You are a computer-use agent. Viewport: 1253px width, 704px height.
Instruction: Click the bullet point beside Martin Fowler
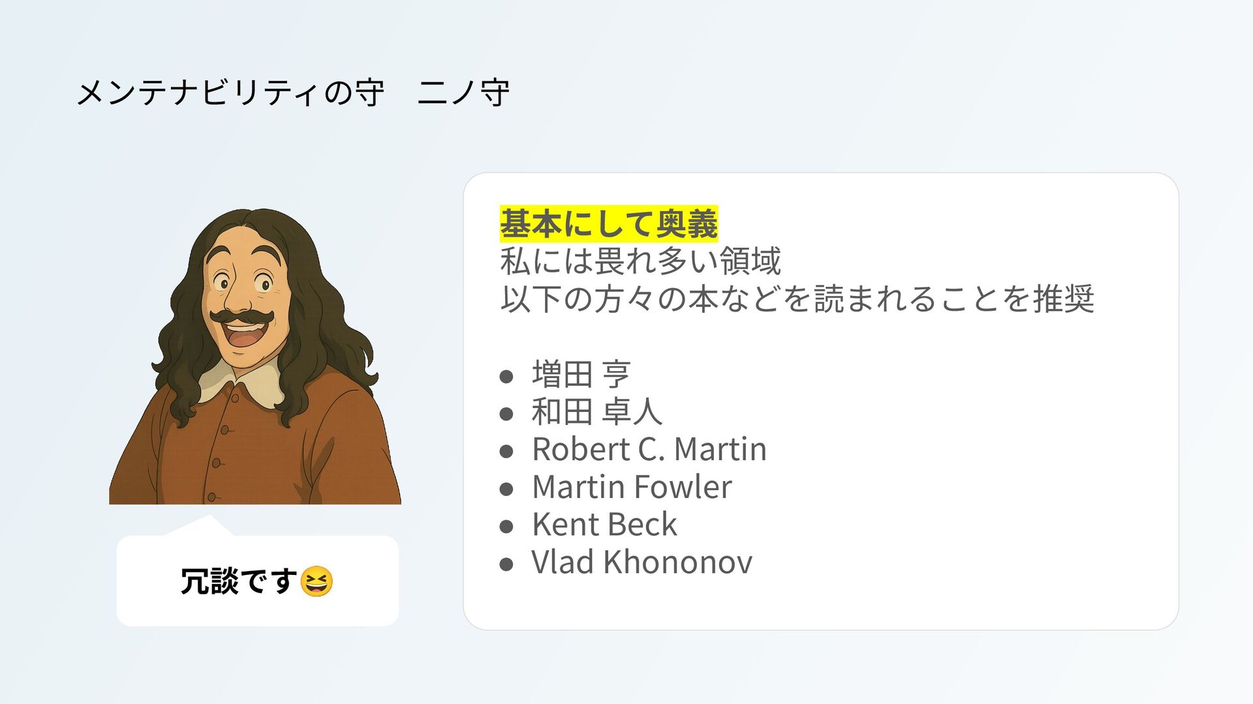tap(506, 489)
